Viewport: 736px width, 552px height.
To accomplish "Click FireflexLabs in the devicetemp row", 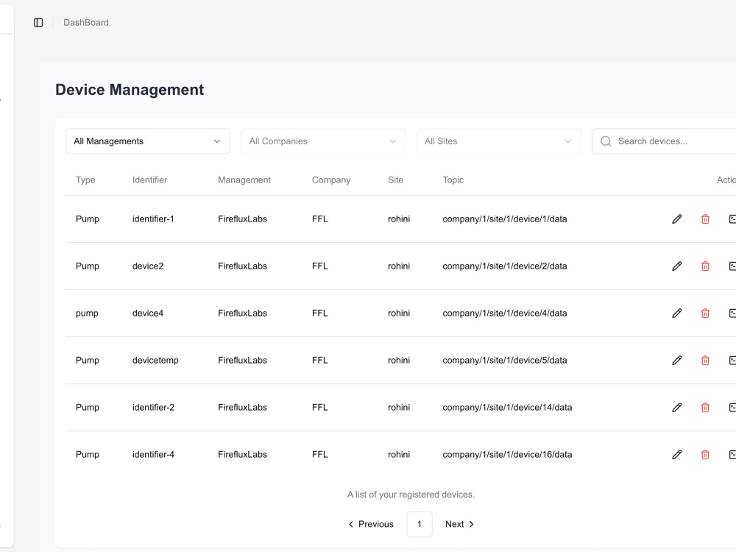I will (x=242, y=361).
